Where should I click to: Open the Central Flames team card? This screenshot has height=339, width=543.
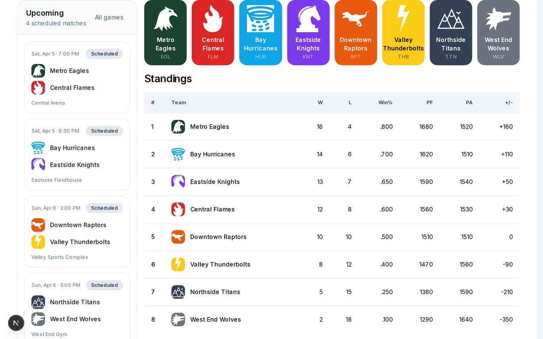tap(213, 33)
